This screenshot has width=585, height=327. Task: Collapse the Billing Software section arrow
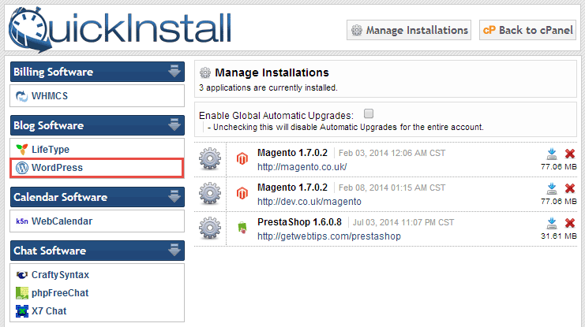point(174,71)
